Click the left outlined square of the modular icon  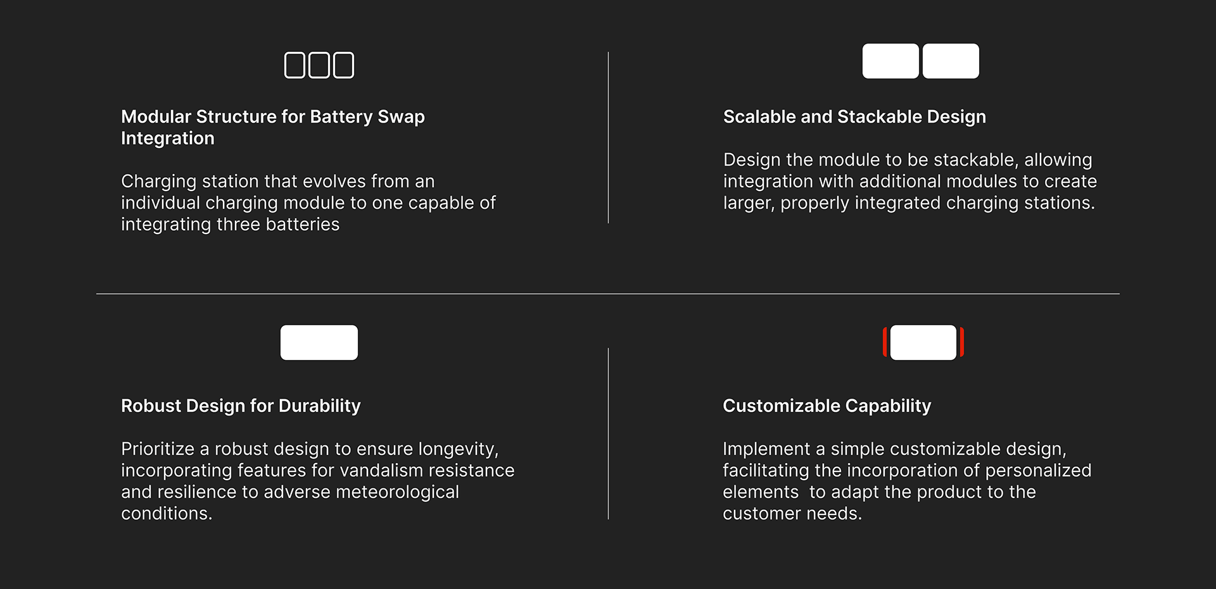pos(294,65)
